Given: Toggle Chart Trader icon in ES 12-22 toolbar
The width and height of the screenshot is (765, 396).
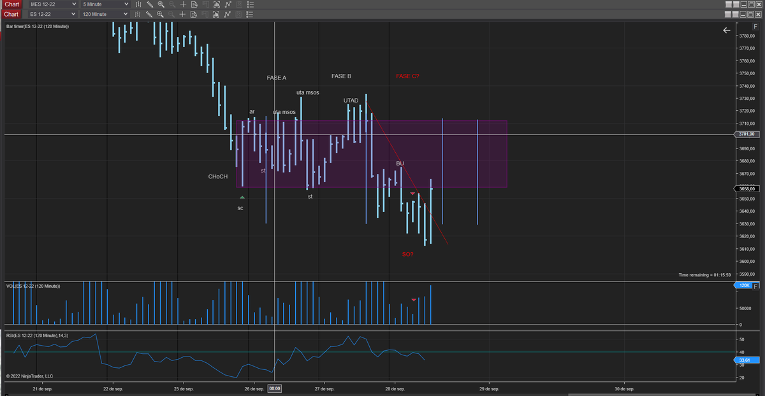Looking at the screenshot, I should pos(205,14).
